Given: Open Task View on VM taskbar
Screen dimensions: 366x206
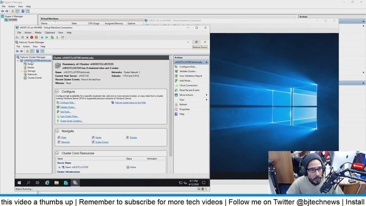Looking at the screenshot, I should click(38, 183).
